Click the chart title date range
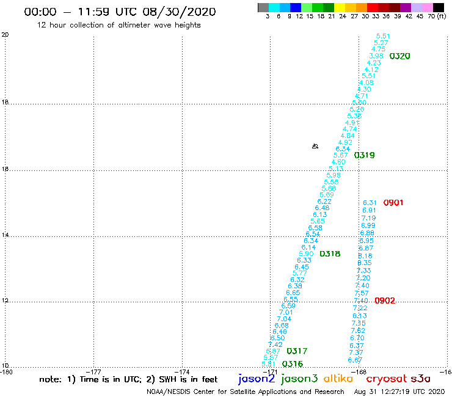 click(120, 12)
